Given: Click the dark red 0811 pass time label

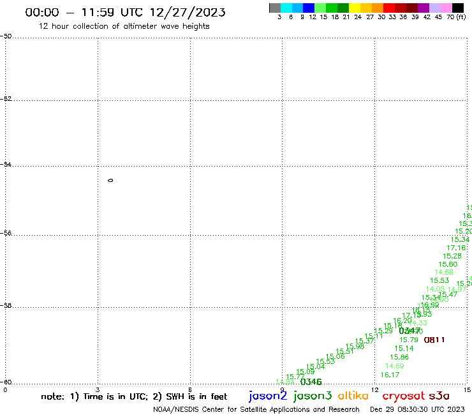Looking at the screenshot, I should tap(434, 340).
